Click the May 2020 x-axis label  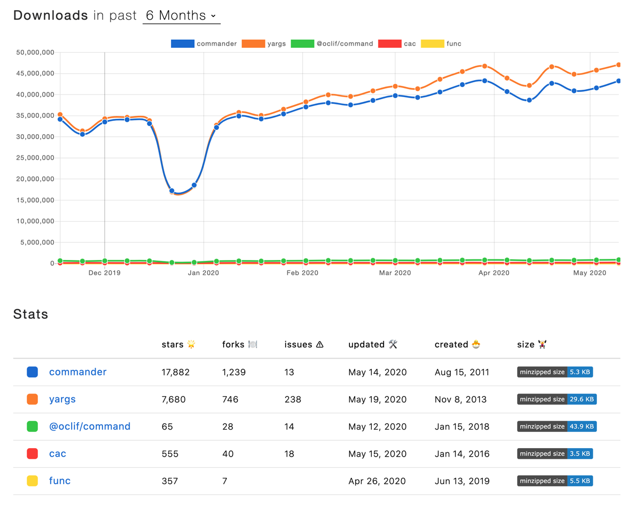pyautogui.click(x=590, y=273)
